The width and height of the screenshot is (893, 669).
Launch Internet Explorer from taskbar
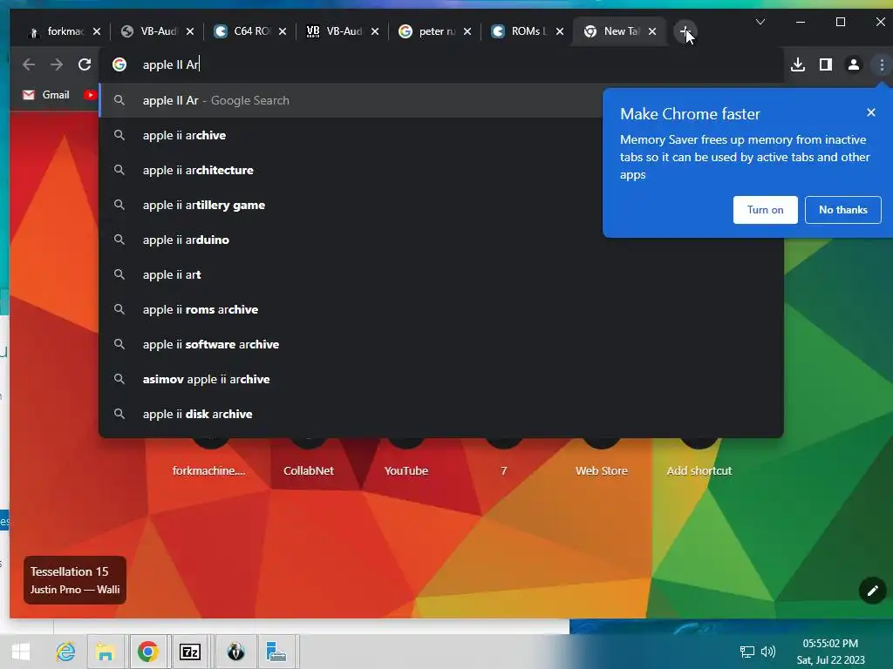click(x=65, y=652)
